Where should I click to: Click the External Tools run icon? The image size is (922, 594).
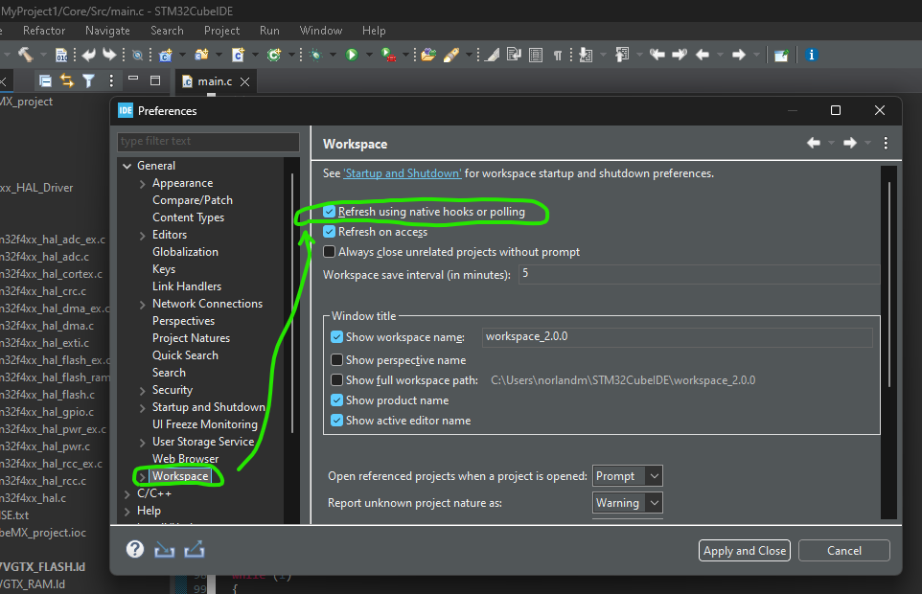pos(388,56)
